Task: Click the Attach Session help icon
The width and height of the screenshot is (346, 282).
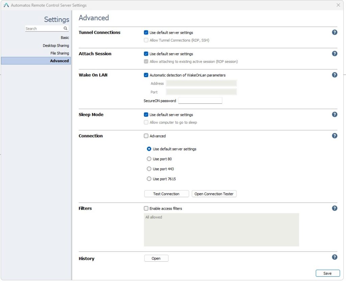Action: tap(335, 53)
